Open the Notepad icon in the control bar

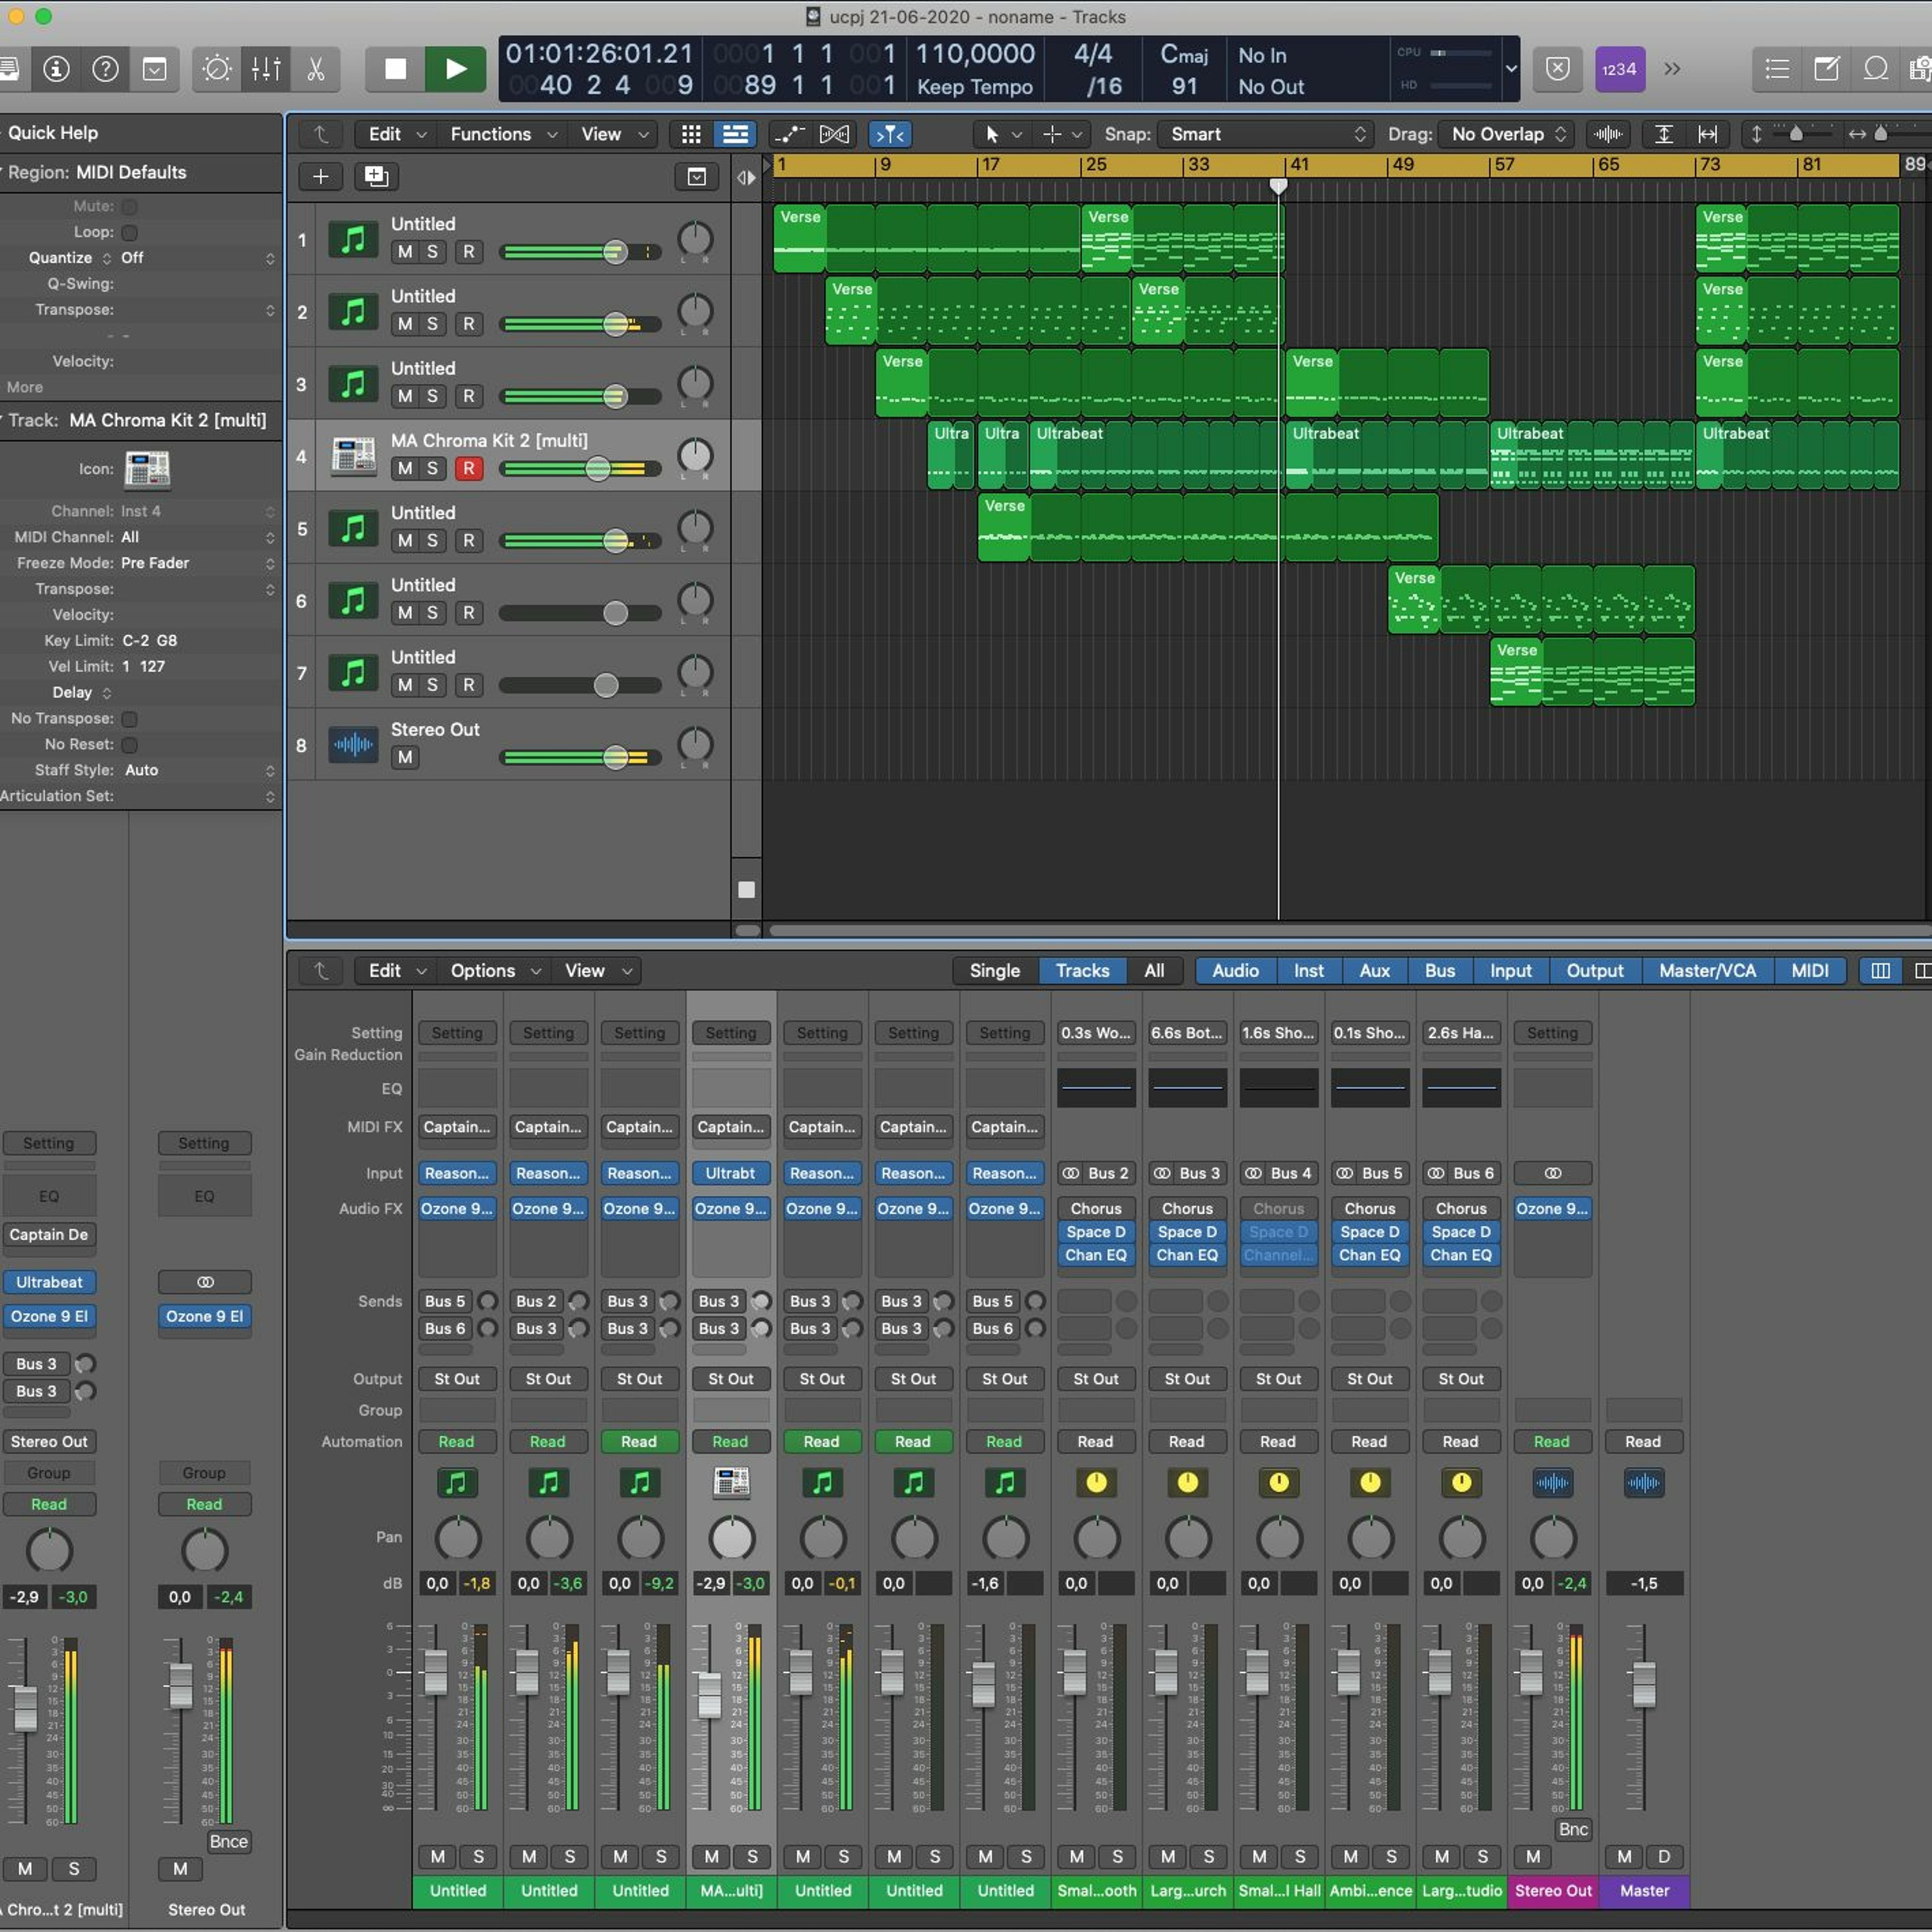pos(1826,69)
